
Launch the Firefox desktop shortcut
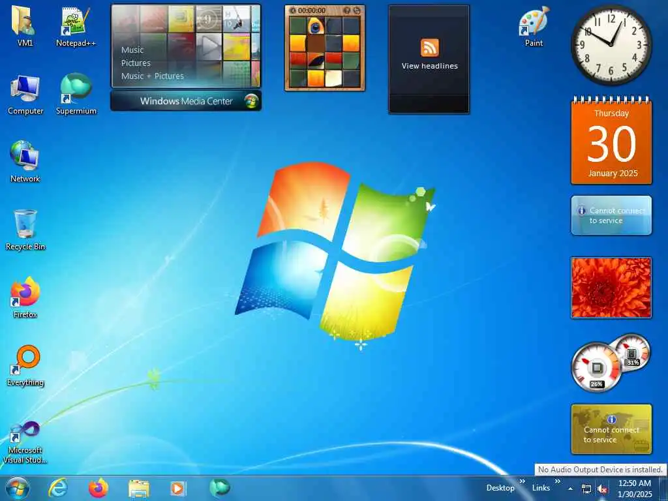coord(25,297)
